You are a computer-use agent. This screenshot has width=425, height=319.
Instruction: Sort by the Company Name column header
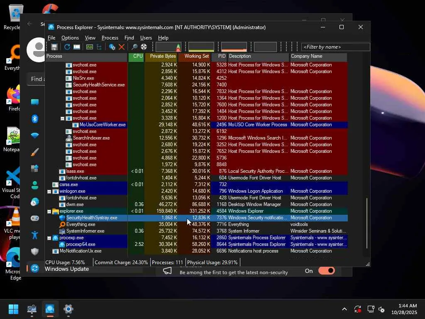click(x=318, y=56)
